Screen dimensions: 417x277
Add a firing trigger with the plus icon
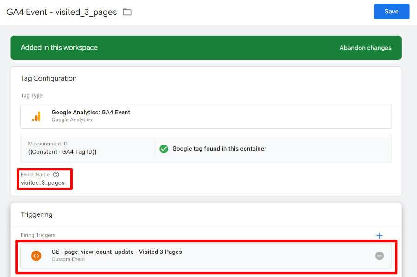[x=379, y=235]
